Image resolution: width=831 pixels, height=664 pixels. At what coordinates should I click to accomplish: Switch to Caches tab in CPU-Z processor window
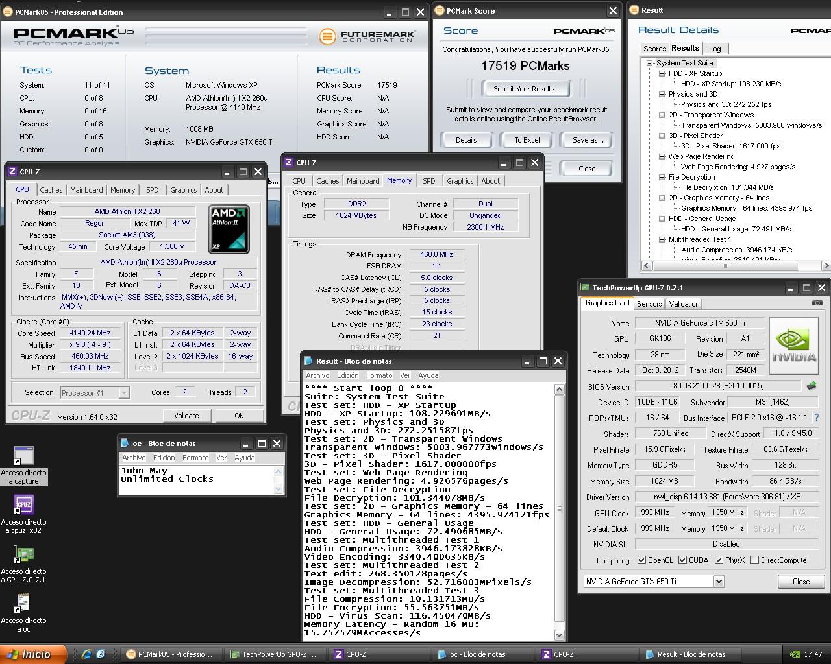[x=51, y=190]
